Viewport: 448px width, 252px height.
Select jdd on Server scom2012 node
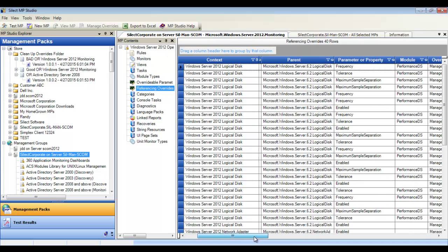click(x=40, y=149)
